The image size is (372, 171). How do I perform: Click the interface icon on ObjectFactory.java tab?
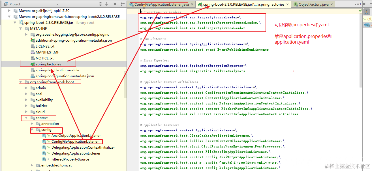click(296, 5)
